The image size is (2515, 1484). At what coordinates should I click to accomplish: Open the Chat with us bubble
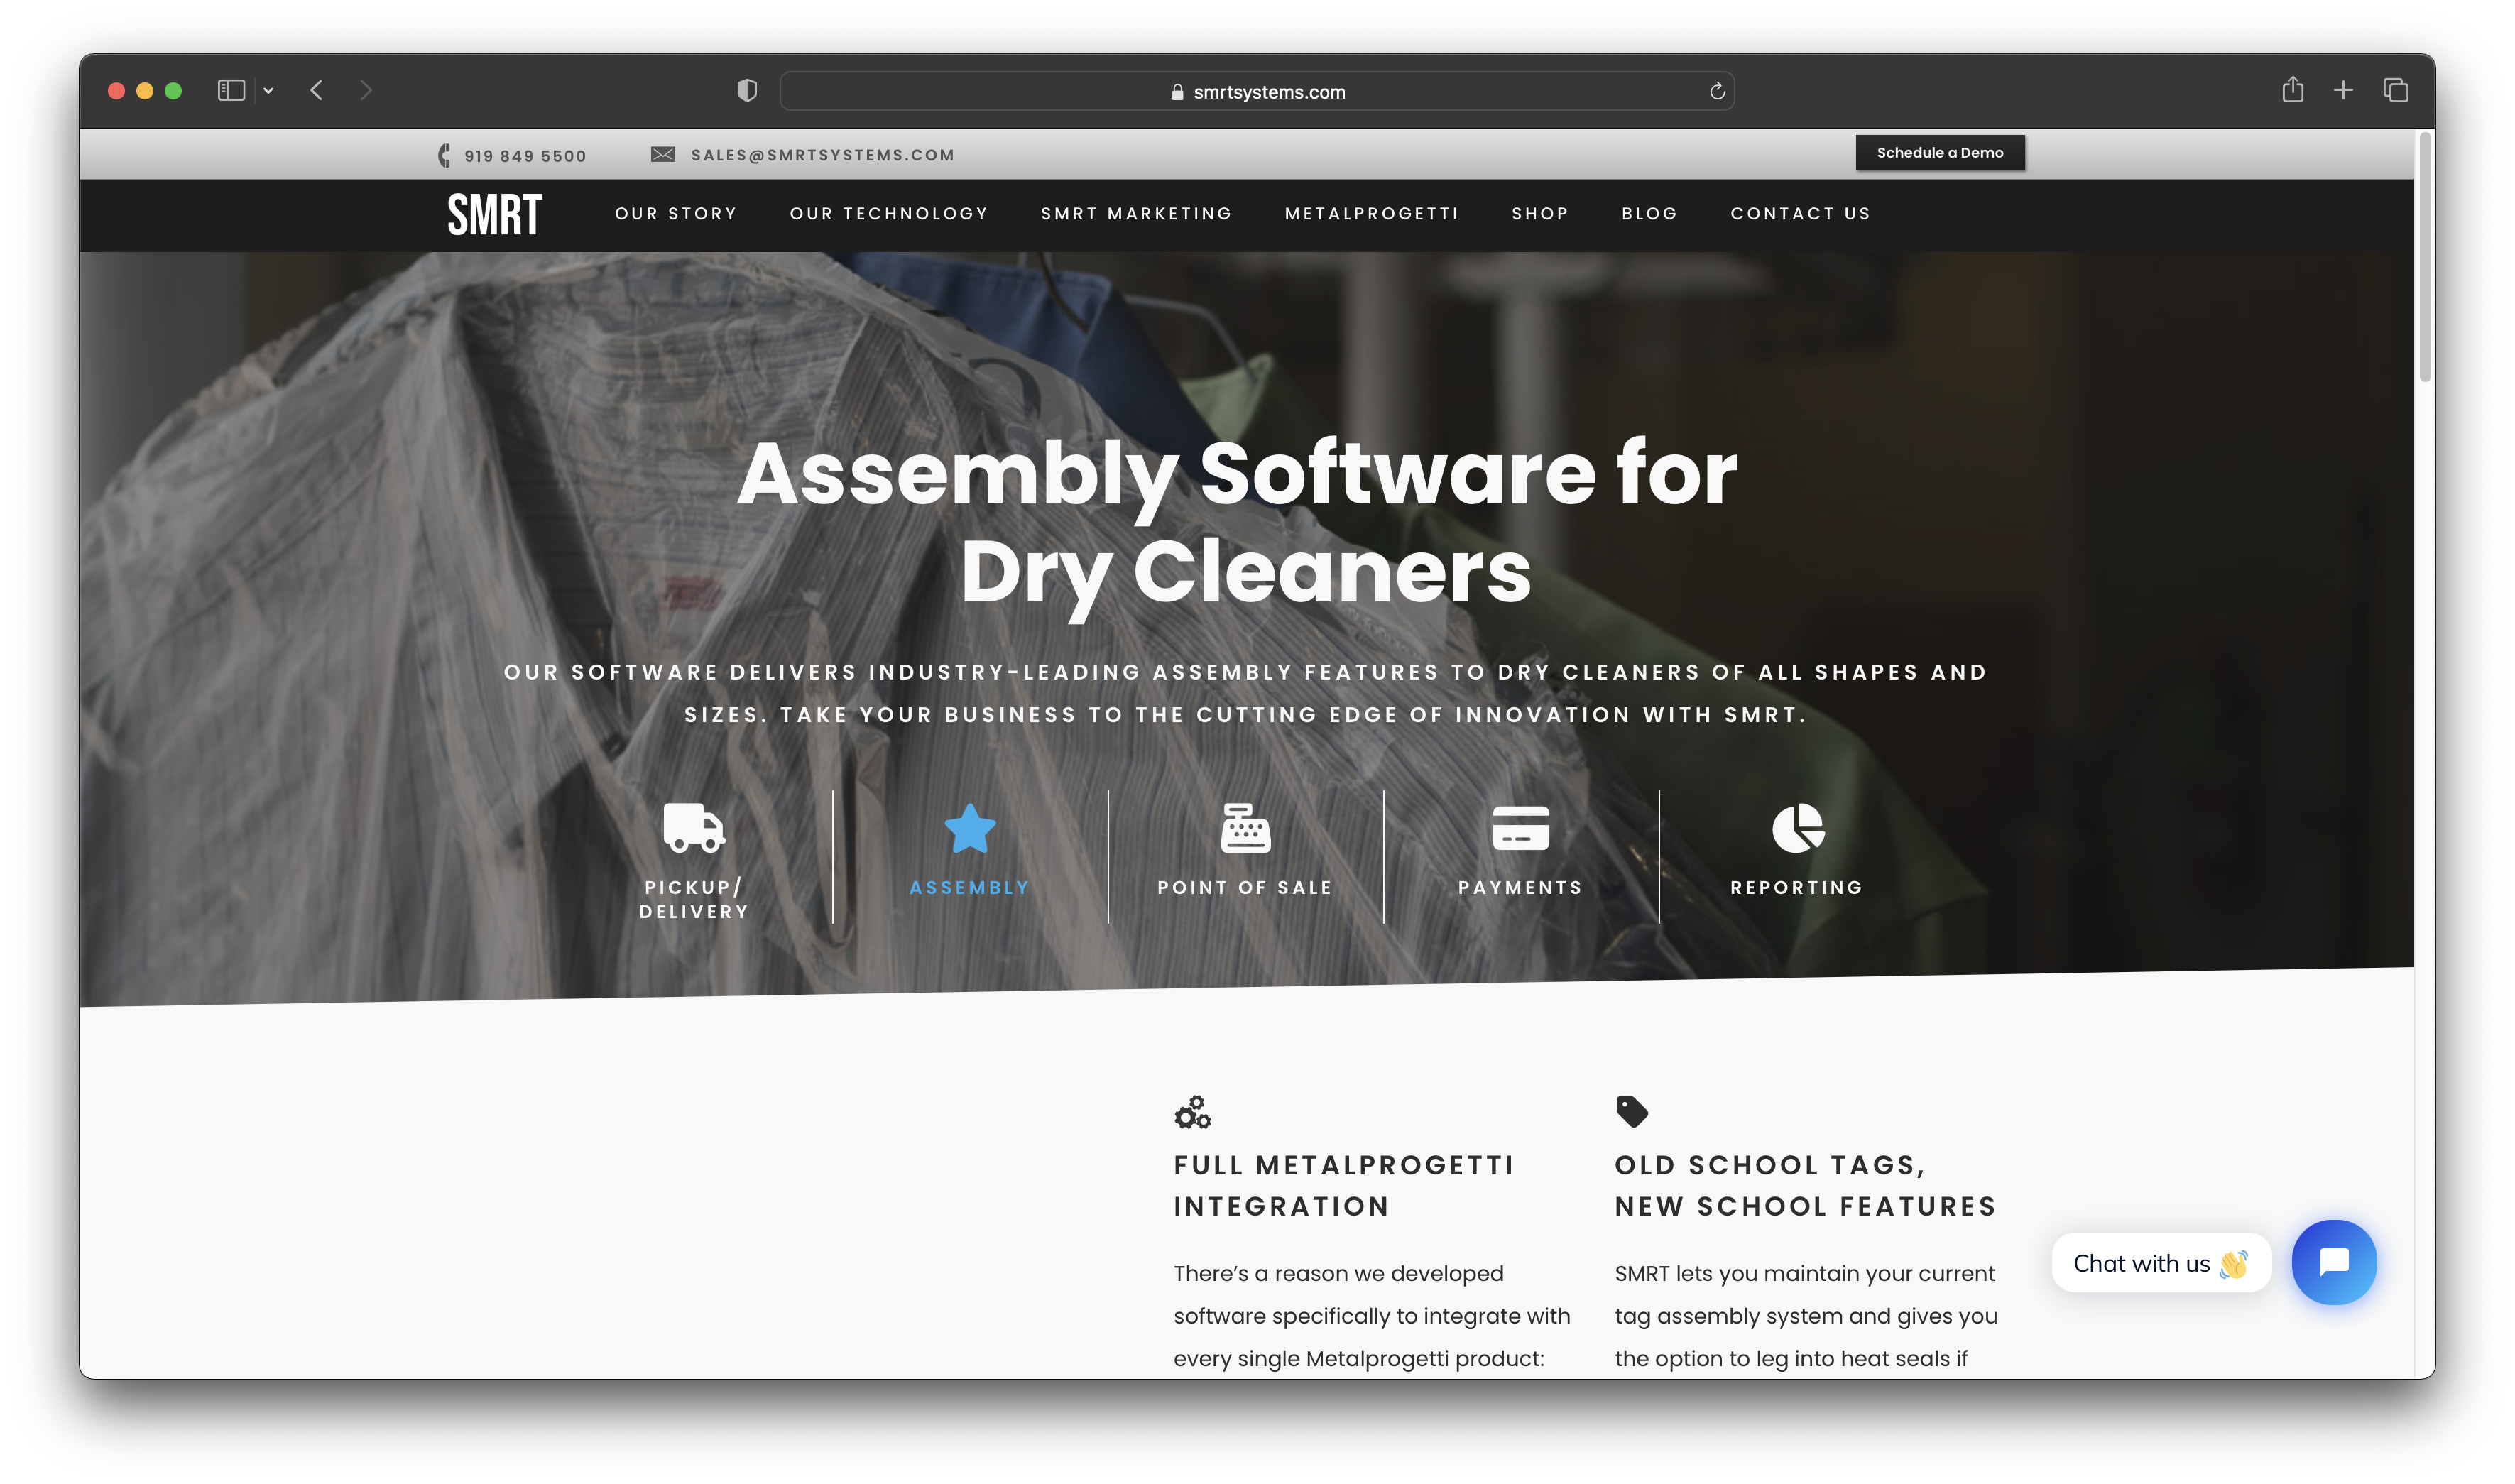pyautogui.click(x=2161, y=1263)
